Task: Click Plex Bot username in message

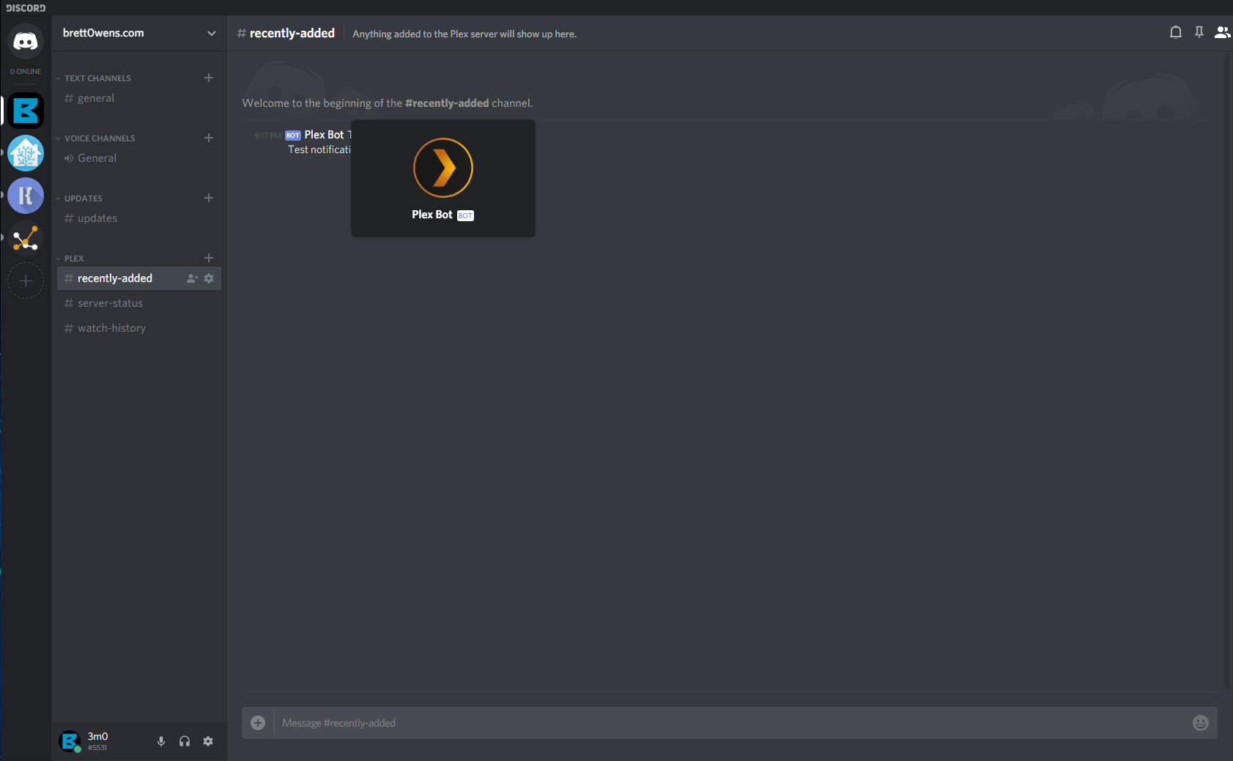Action: (x=324, y=135)
